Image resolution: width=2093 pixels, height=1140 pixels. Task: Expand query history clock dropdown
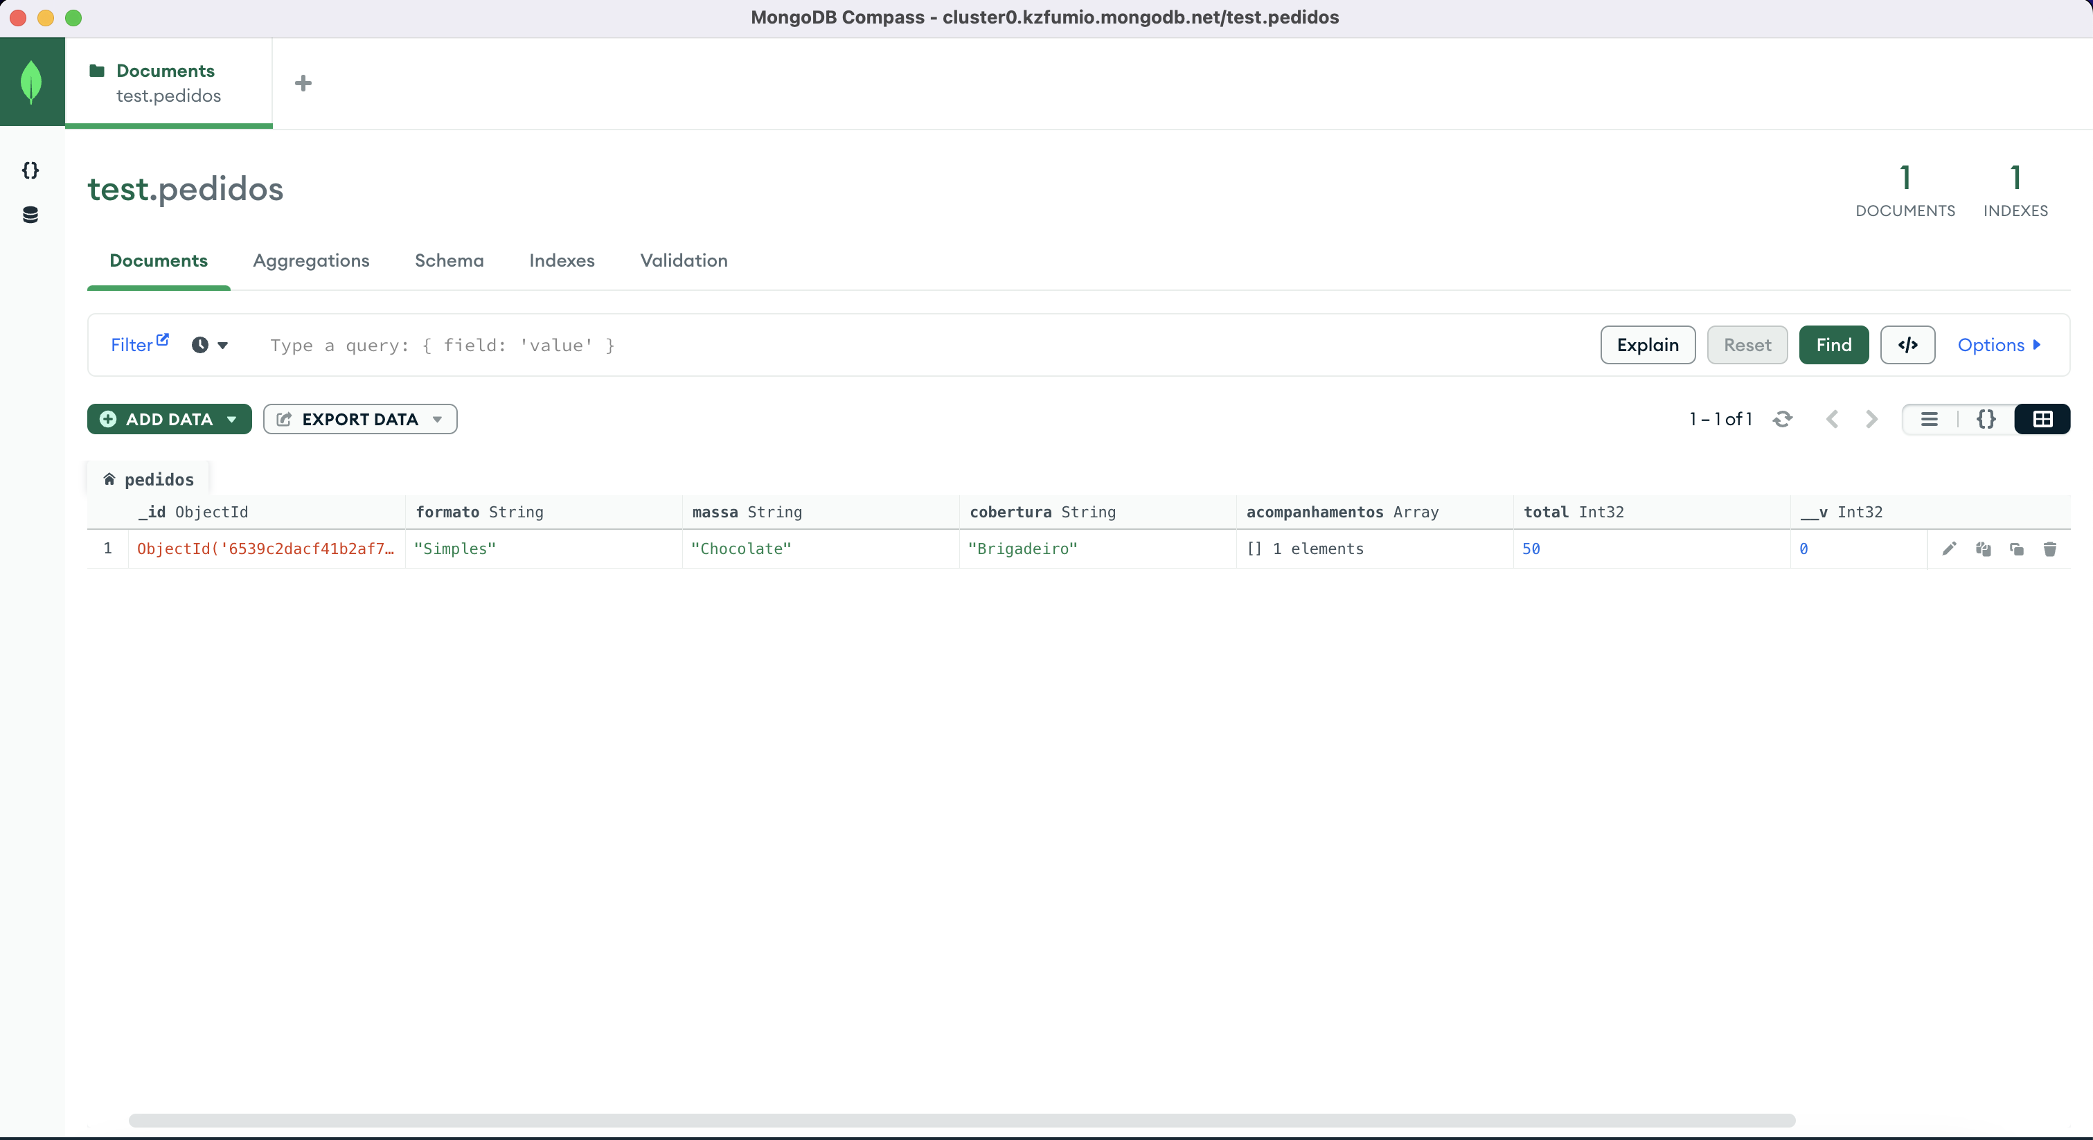pos(210,344)
